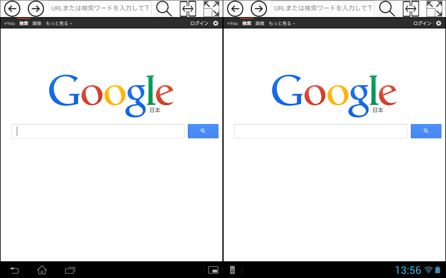Go forward in the left browser pane
The height and width of the screenshot is (278, 446).
(x=36, y=8)
